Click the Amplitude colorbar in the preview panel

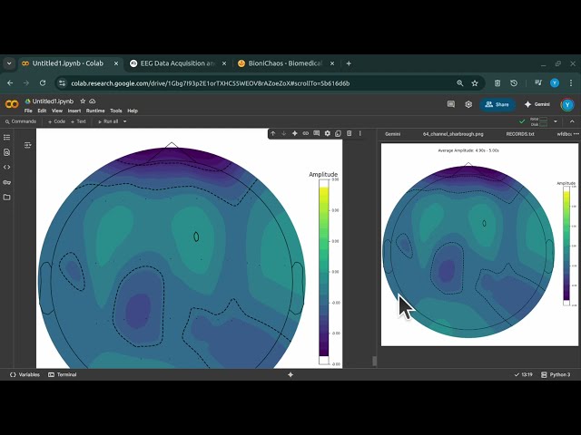[x=566, y=246]
